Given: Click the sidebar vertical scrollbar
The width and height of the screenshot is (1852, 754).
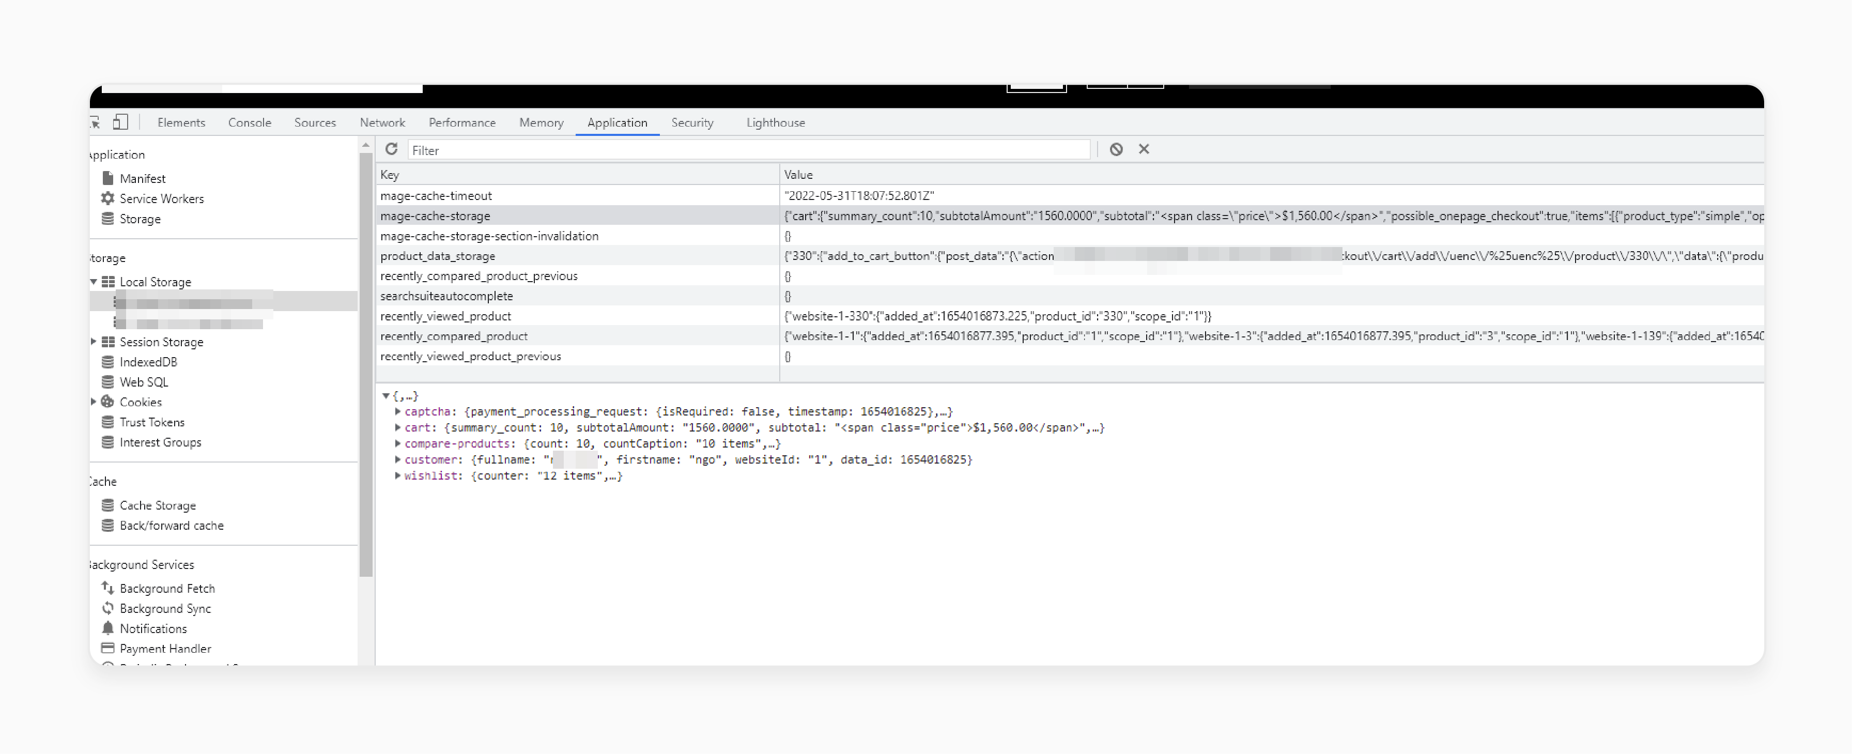Looking at the screenshot, I should click(365, 365).
